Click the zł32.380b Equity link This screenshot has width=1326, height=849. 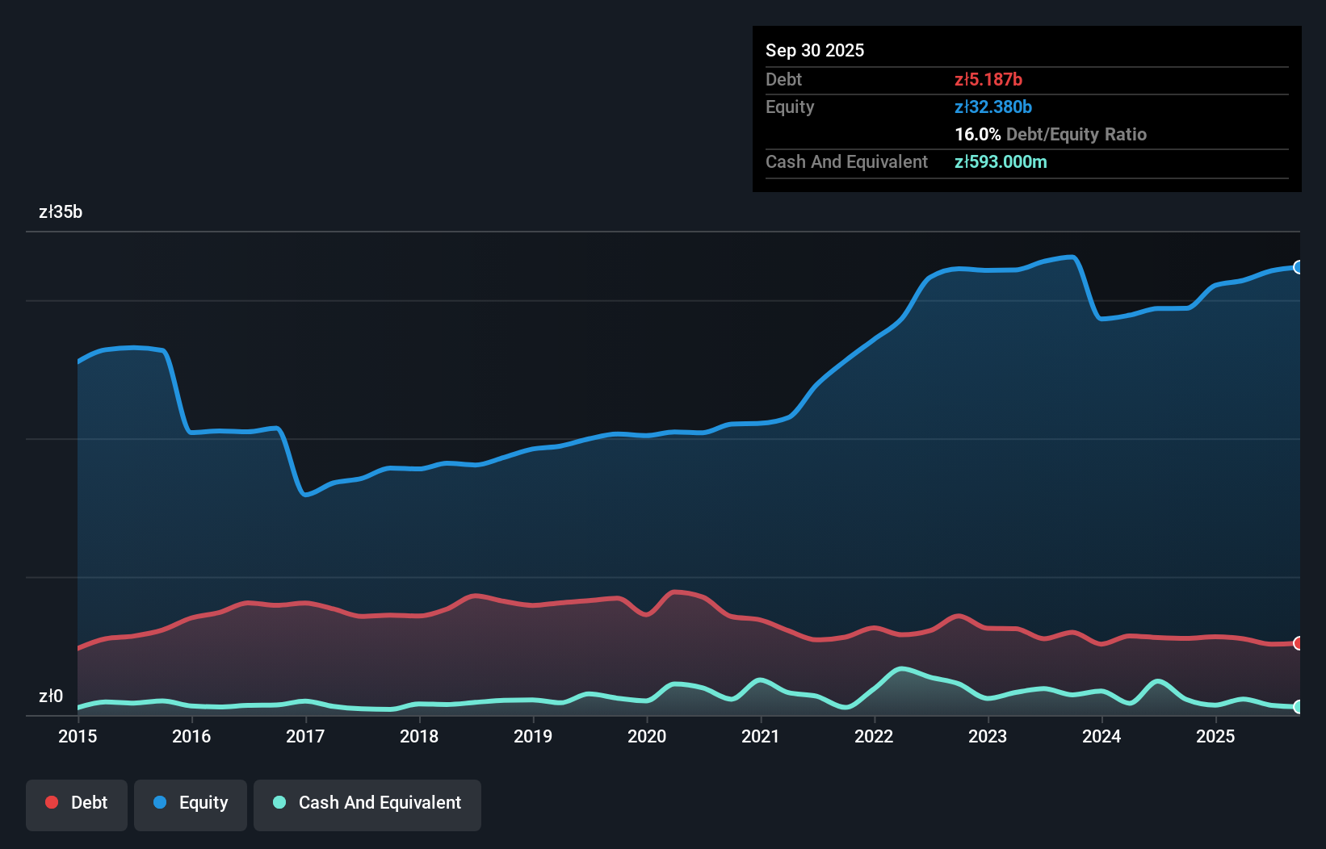point(994,107)
